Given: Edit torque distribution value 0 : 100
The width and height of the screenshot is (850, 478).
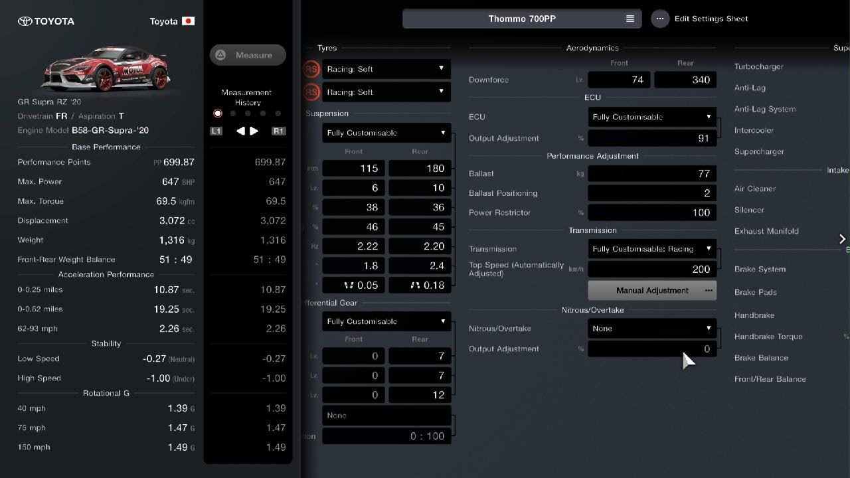Looking at the screenshot, I should click(386, 436).
